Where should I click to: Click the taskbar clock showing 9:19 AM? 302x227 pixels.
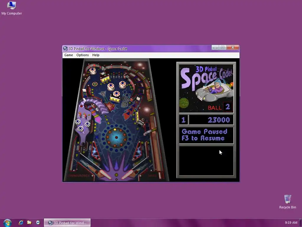[x=291, y=223]
